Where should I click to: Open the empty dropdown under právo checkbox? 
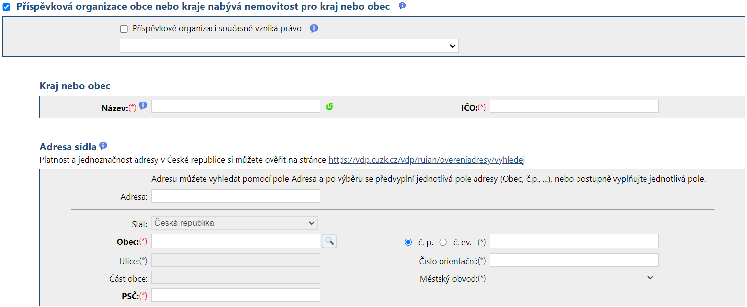(x=289, y=46)
